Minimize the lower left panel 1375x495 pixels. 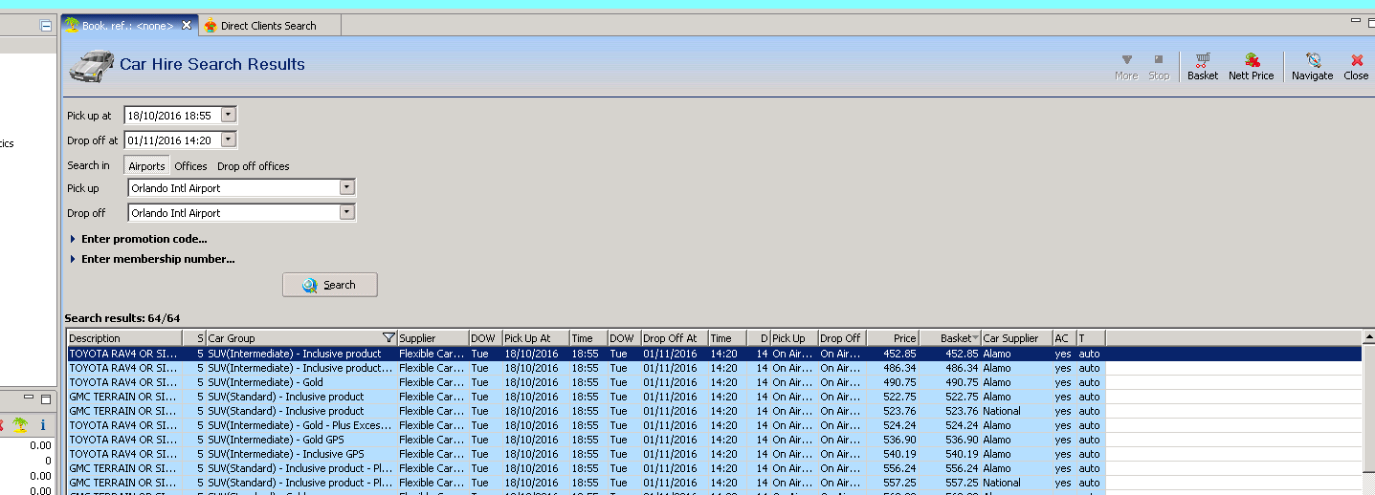click(31, 398)
